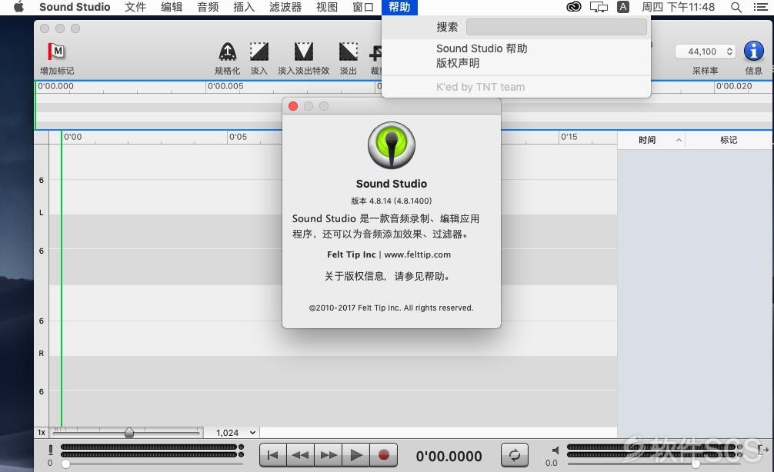Open the 文件 (File) menu
This screenshot has width=774, height=472.
135,7
